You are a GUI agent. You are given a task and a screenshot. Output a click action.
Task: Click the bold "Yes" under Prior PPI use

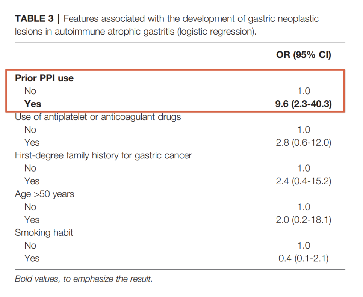pos(33,104)
